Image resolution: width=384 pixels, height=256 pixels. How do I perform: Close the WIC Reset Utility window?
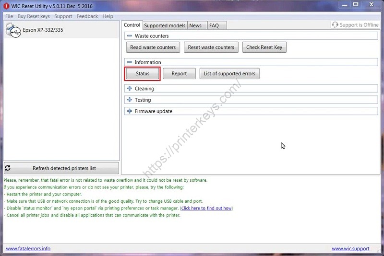point(372,5)
